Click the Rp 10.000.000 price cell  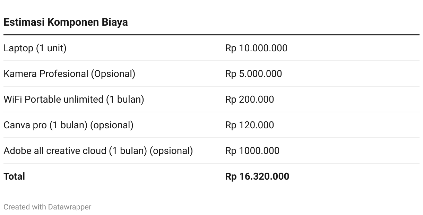(x=256, y=48)
